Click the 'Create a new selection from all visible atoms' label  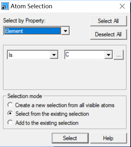click(x=65, y=105)
